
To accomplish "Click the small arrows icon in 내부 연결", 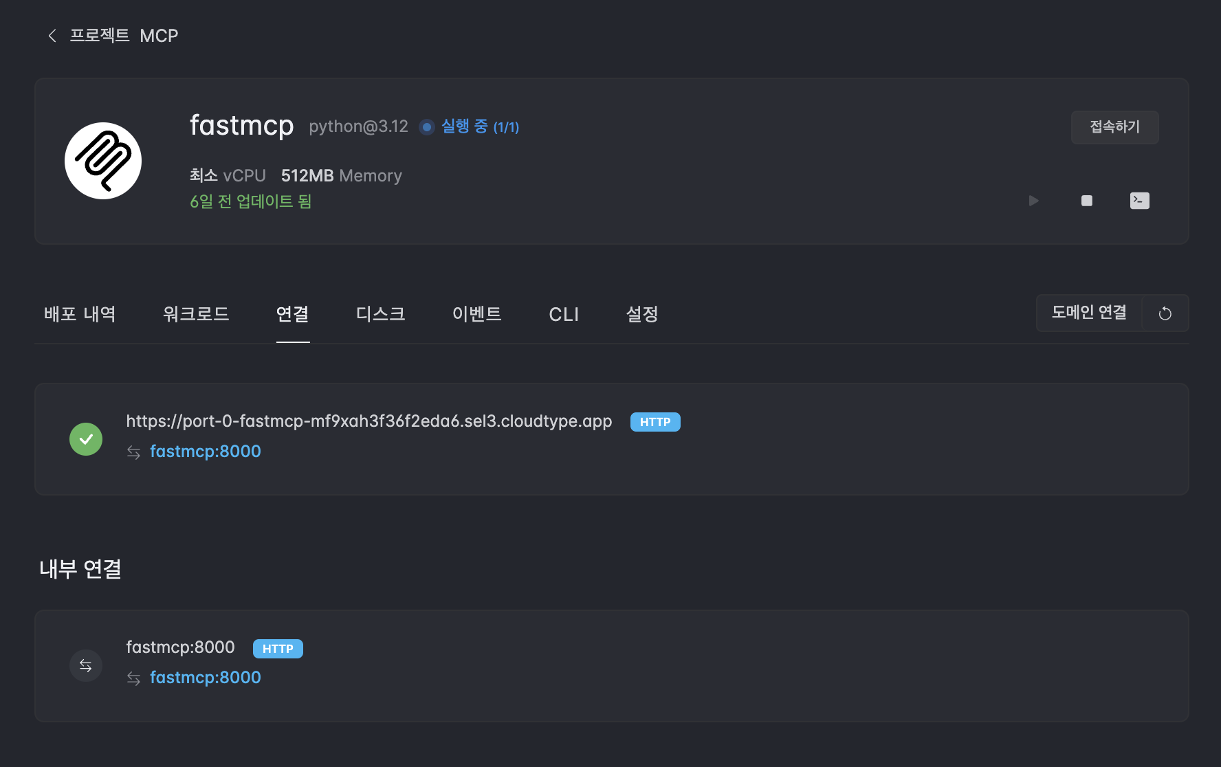I will (x=134, y=678).
